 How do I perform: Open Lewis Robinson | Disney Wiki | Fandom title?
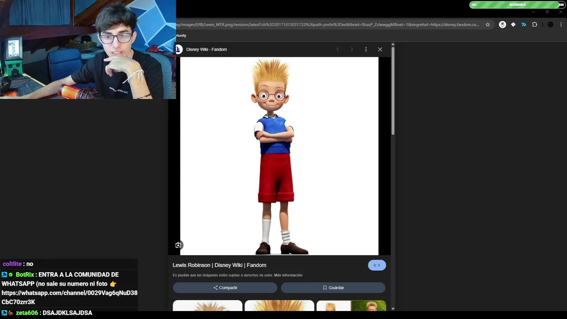click(x=219, y=265)
